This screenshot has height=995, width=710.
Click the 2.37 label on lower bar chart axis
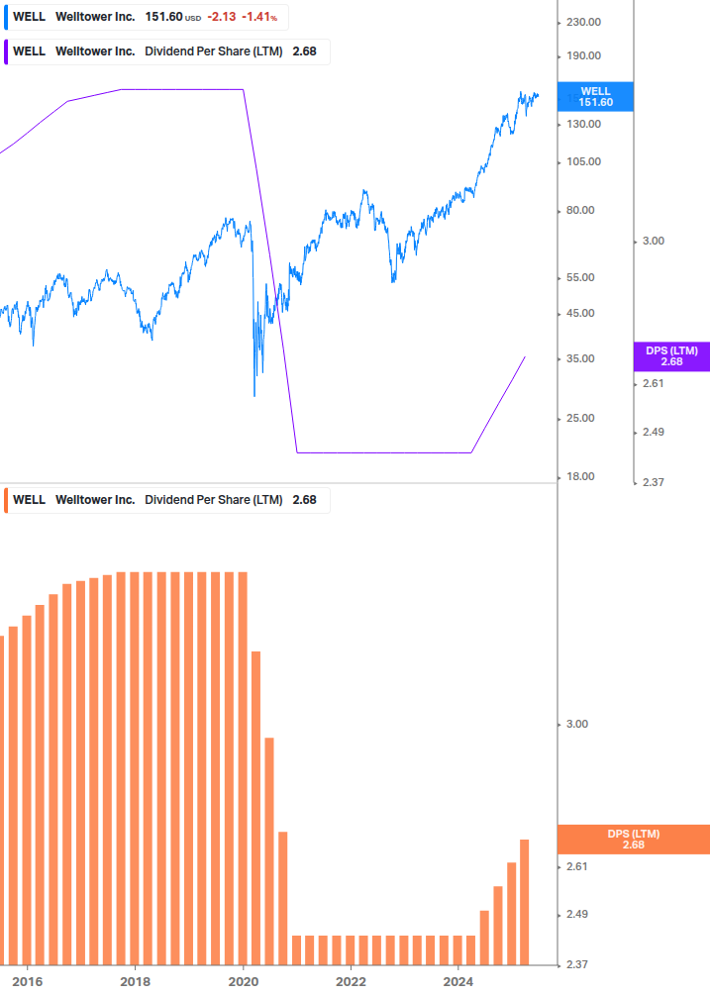point(577,964)
